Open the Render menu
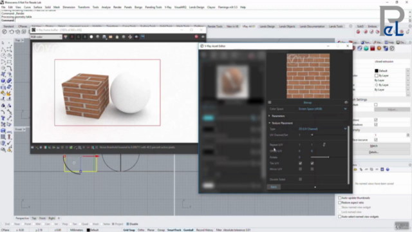The image size is (412, 232). 117,7
